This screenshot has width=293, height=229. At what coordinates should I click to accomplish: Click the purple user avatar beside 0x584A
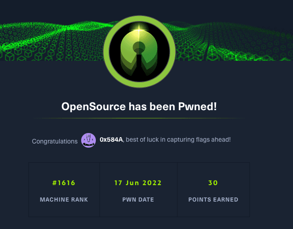(88, 140)
